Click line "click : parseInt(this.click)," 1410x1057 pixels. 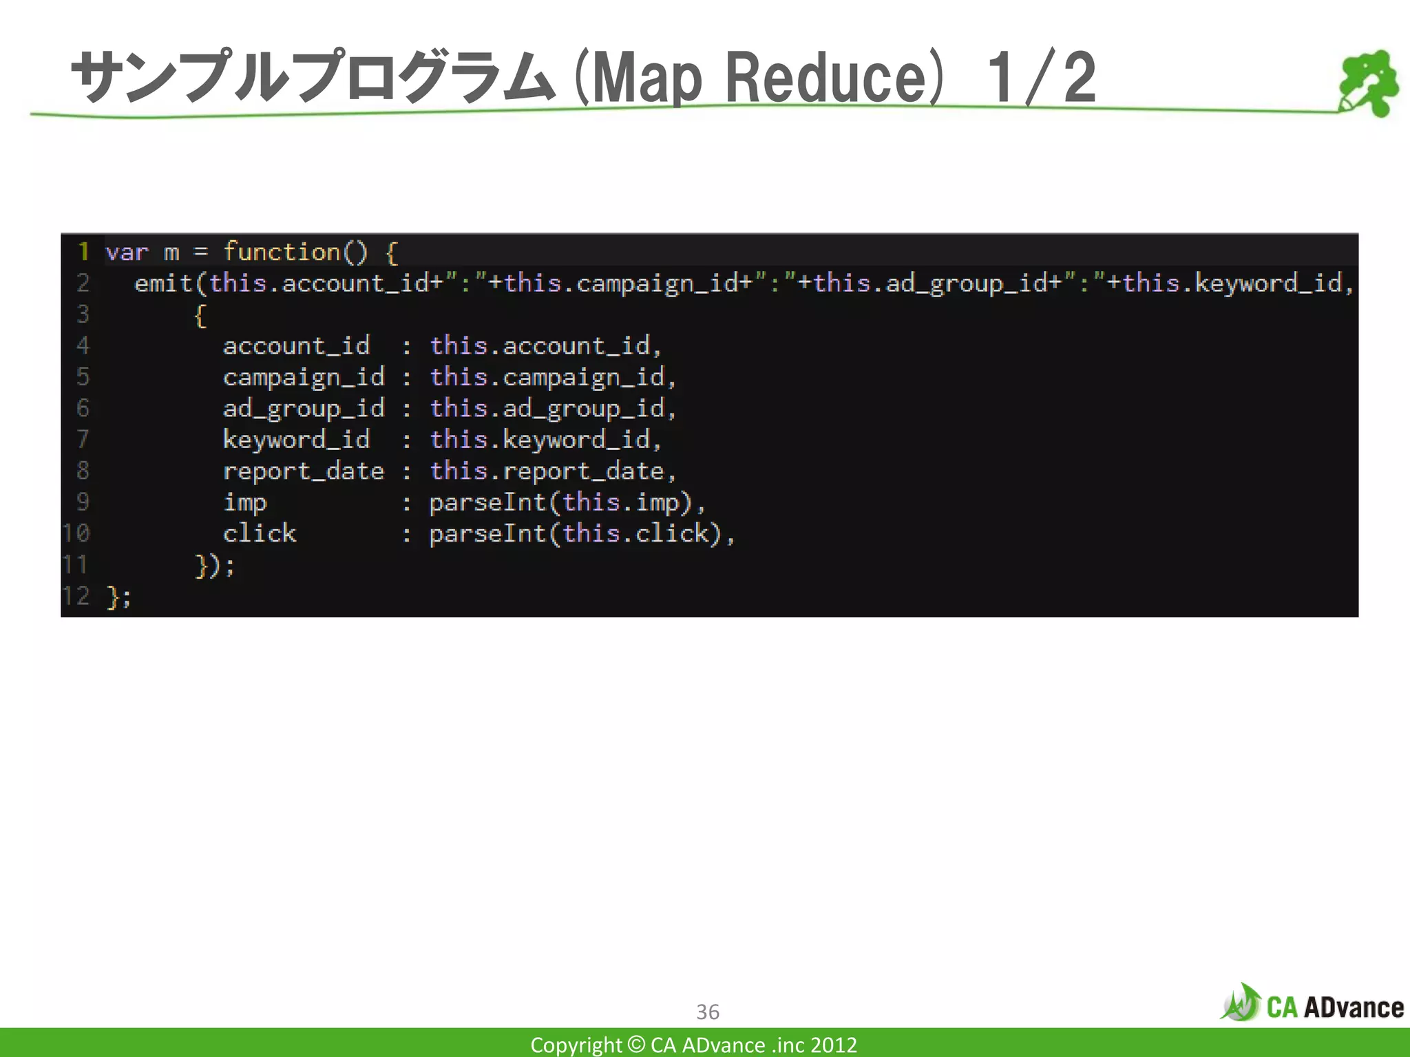pyautogui.click(x=480, y=534)
